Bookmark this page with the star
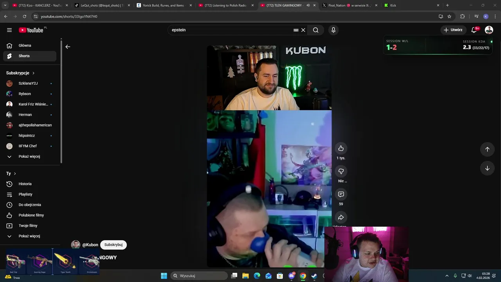Screen dimensions: 501x282 coord(449,16)
